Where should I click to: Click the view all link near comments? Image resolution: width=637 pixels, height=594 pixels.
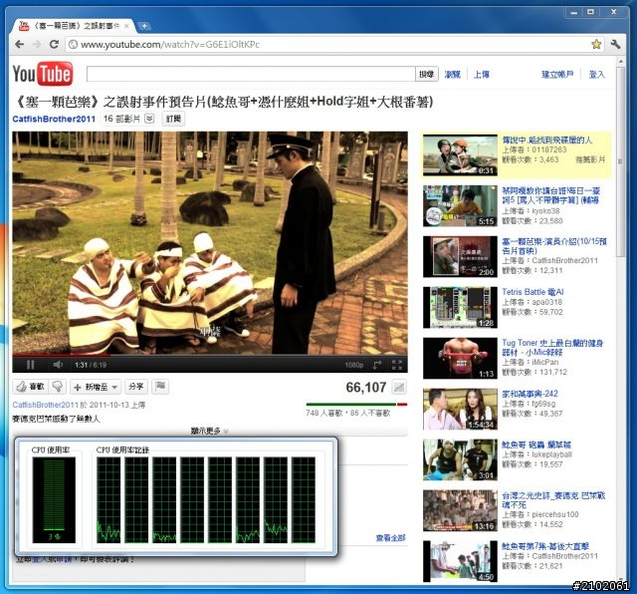click(390, 538)
